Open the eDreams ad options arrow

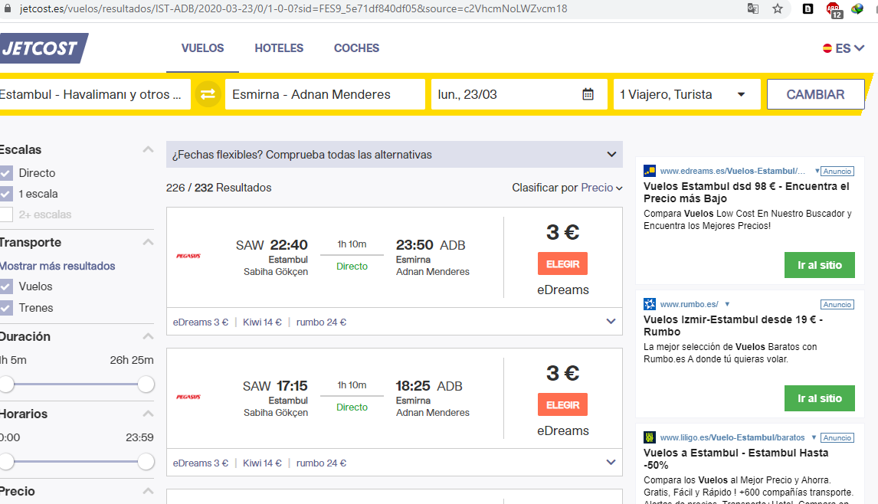[x=817, y=171]
